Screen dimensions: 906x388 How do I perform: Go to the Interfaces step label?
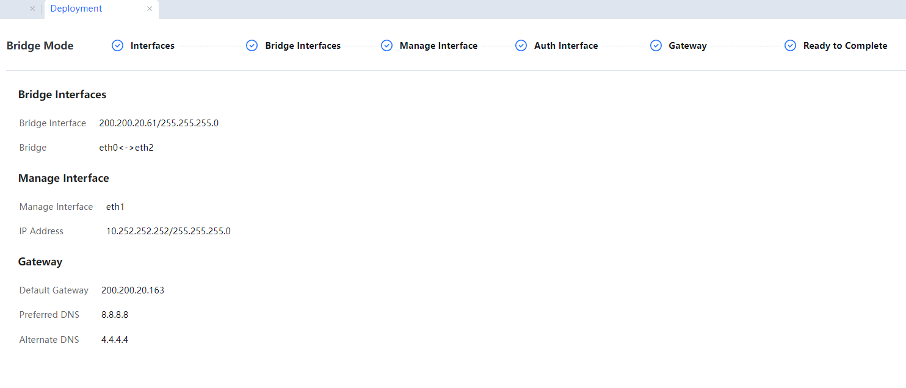[153, 46]
